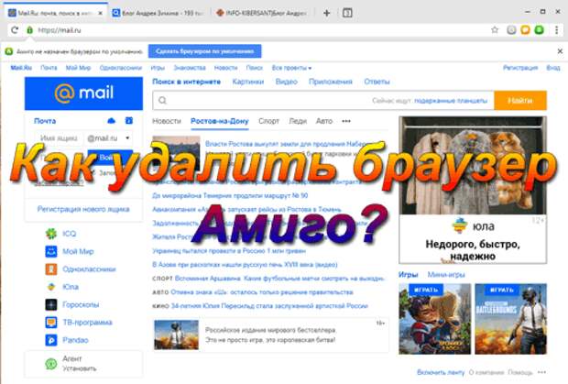Dismiss the default browser notification bar

[x=560, y=51]
